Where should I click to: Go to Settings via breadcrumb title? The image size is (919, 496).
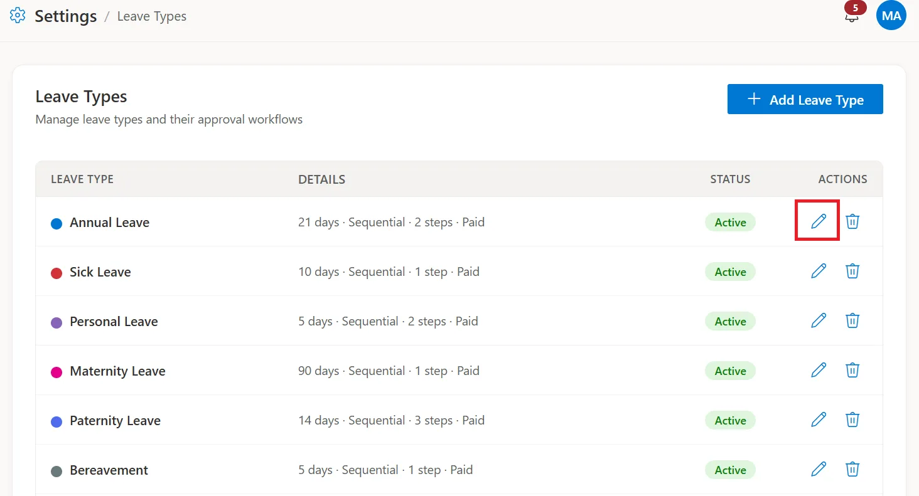tap(66, 16)
